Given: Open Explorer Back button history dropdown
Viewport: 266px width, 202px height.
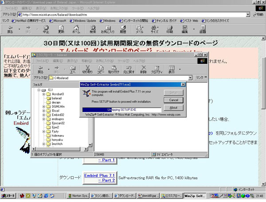Looking at the screenshot, I should (x=48, y=69).
